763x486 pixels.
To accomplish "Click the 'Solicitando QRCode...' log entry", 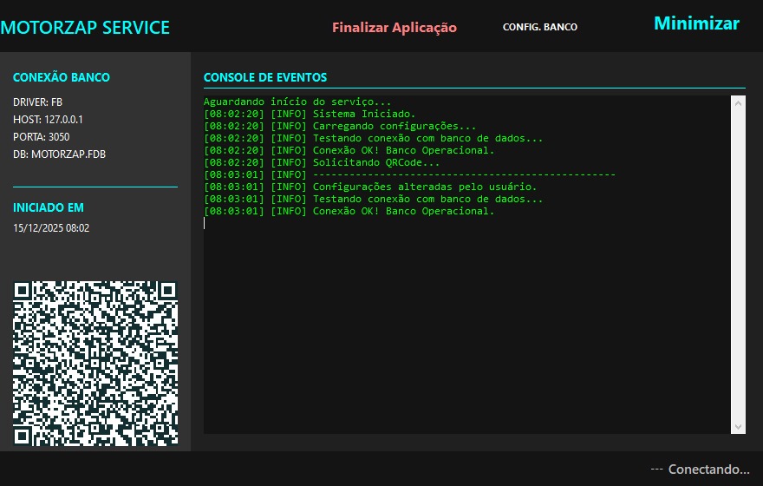I will (375, 162).
